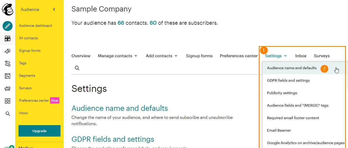The width and height of the screenshot is (348, 148).
Task: Open the Content studio icon
Action: (x=8, y=88)
